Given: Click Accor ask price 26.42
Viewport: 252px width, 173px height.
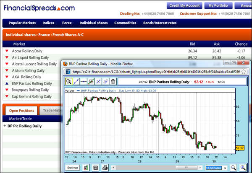Looking at the screenshot, I should 217,51.
